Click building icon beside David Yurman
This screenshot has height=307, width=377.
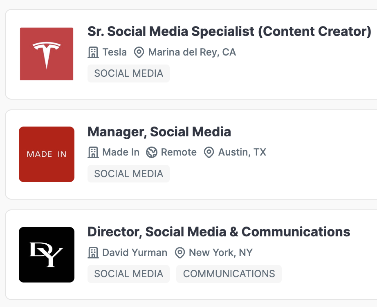coord(93,253)
